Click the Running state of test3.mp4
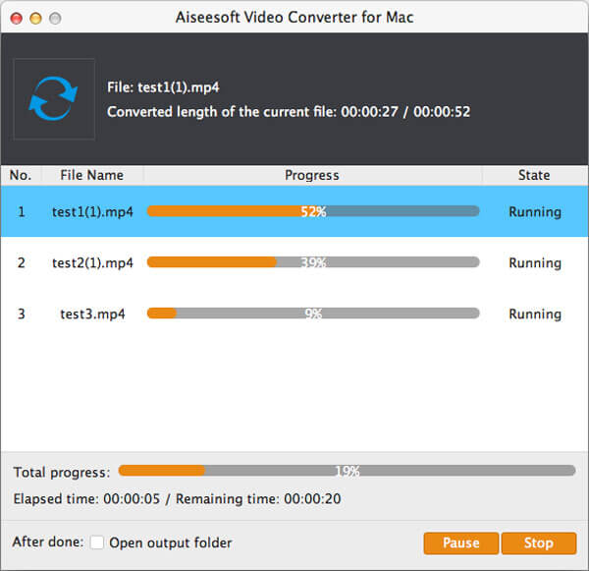589x571 pixels. [x=534, y=314]
